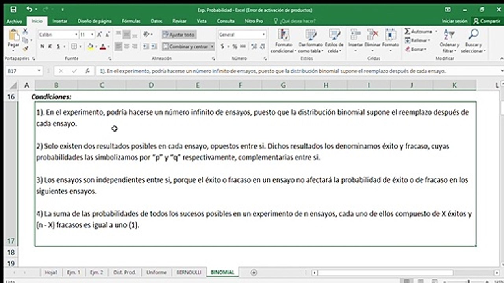The height and width of the screenshot is (283, 504).
Task: Click the Autosuma sigma icon
Action: (x=408, y=31)
